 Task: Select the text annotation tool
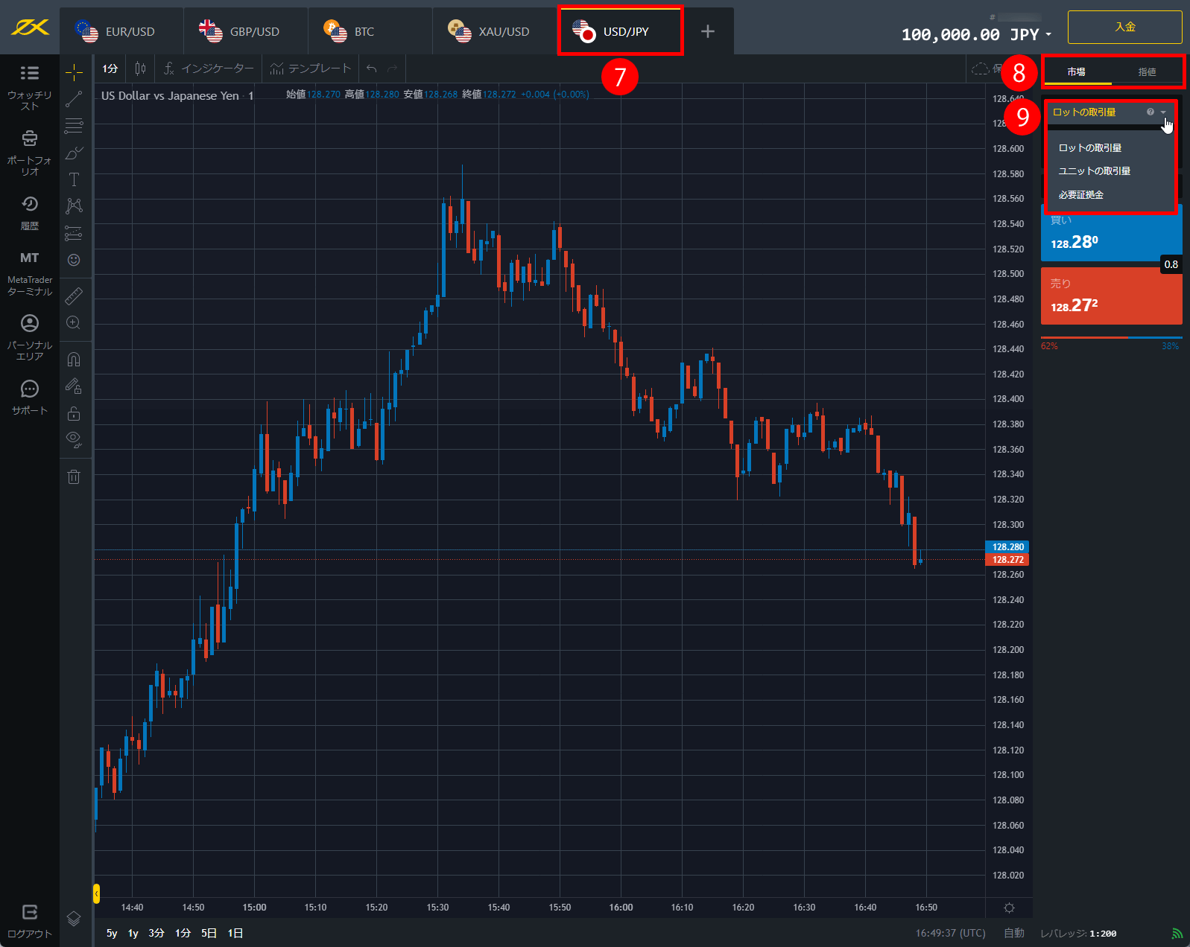(74, 179)
